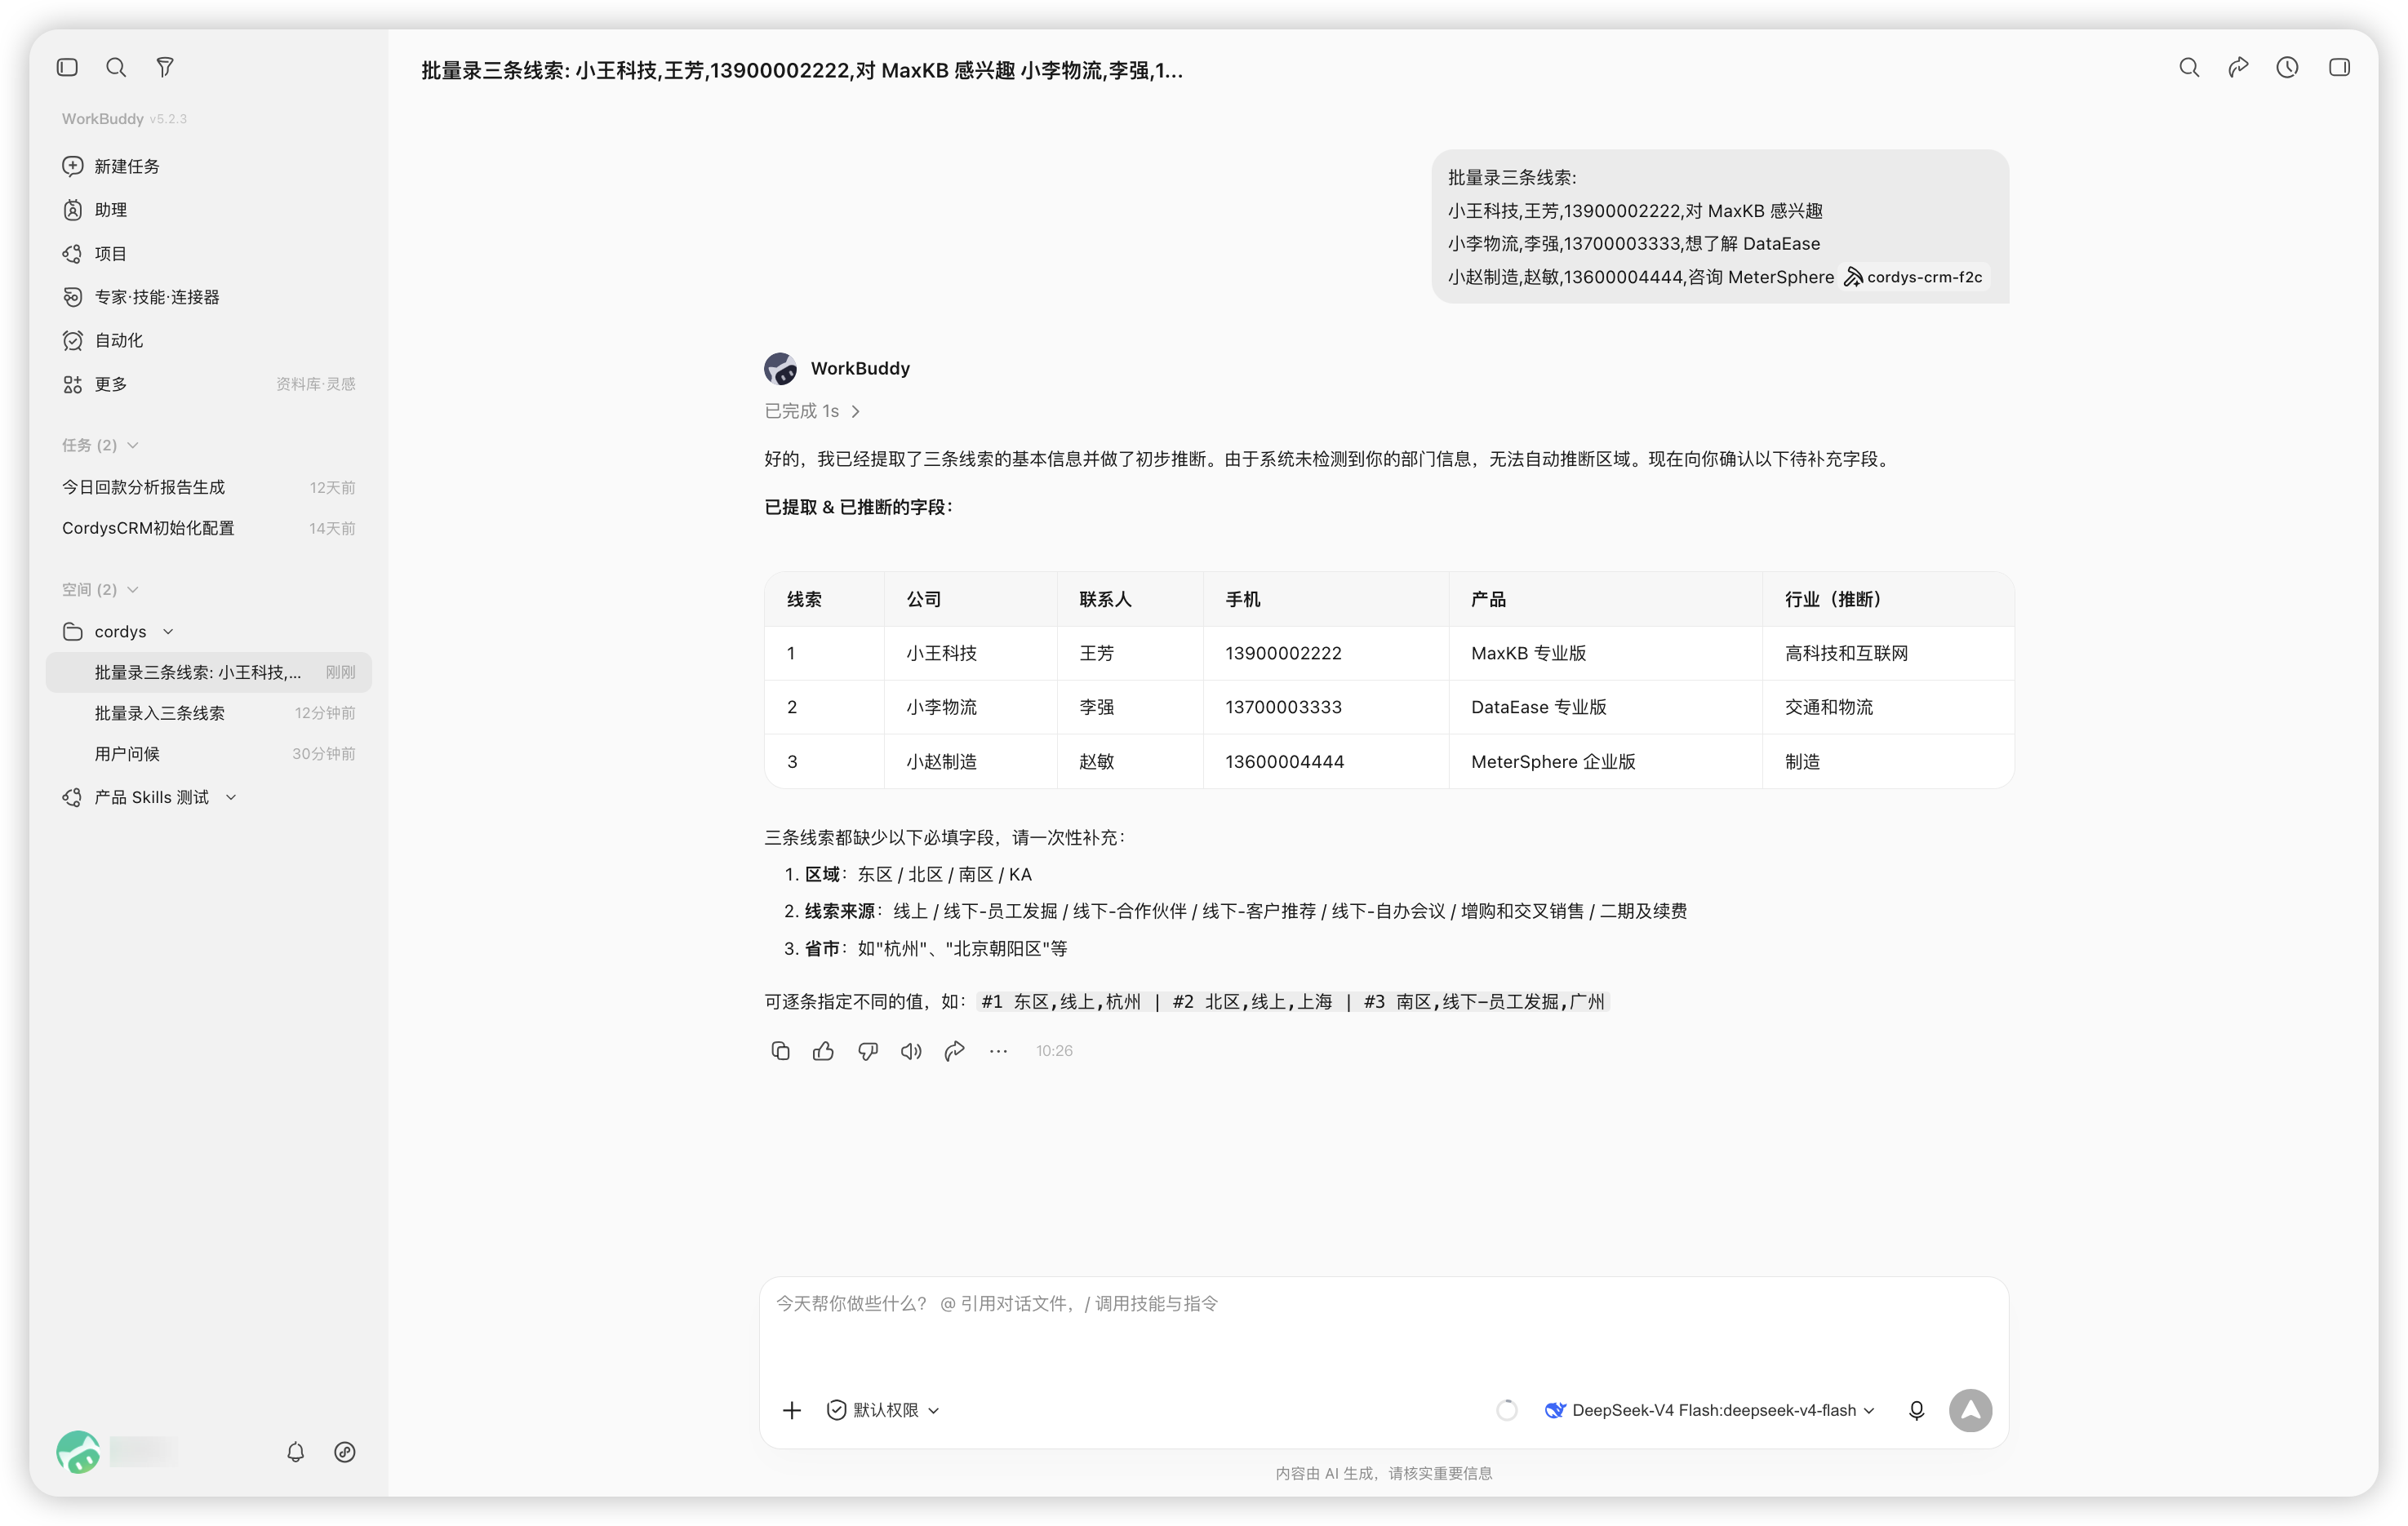
Task: Click the conversation title in header
Action: pyautogui.click(x=801, y=70)
